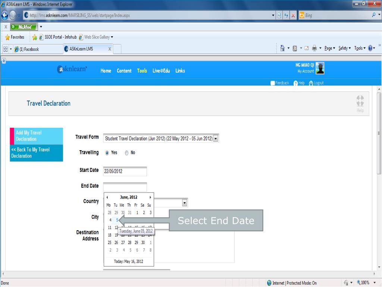This screenshot has width=382, height=287.
Task: Close the McAfee toolbar with X
Action: (x=6, y=27)
